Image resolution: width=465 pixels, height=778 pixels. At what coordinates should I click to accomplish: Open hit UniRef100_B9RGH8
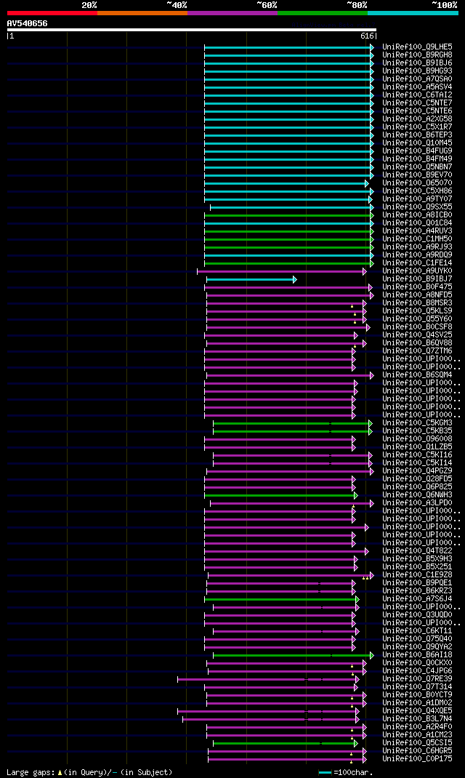pyautogui.click(x=417, y=55)
